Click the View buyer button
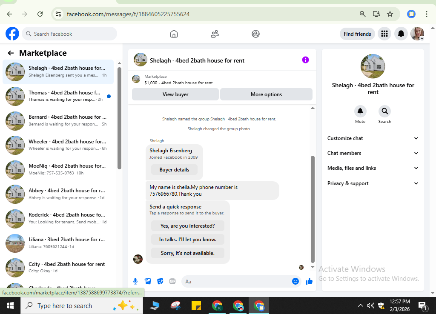The image size is (436, 314). tap(175, 94)
